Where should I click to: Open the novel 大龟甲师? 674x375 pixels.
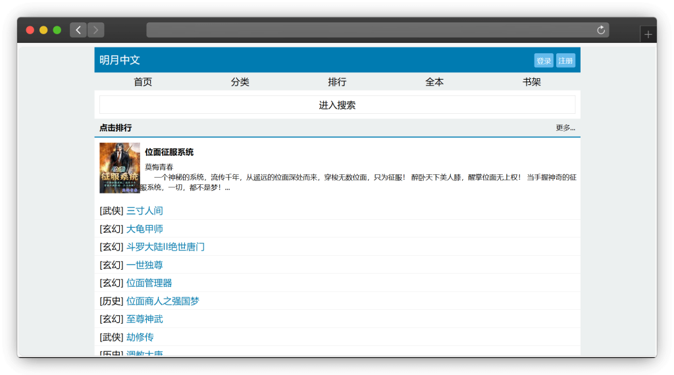coord(144,229)
